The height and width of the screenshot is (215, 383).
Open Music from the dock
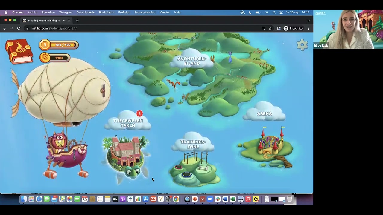tap(248, 199)
